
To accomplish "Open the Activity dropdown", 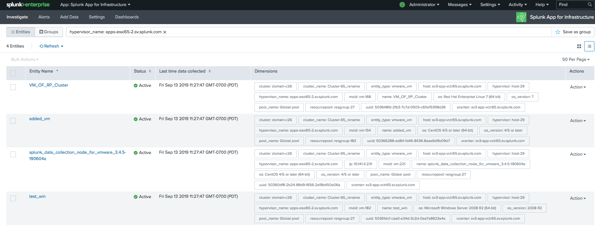I will coord(518,5).
